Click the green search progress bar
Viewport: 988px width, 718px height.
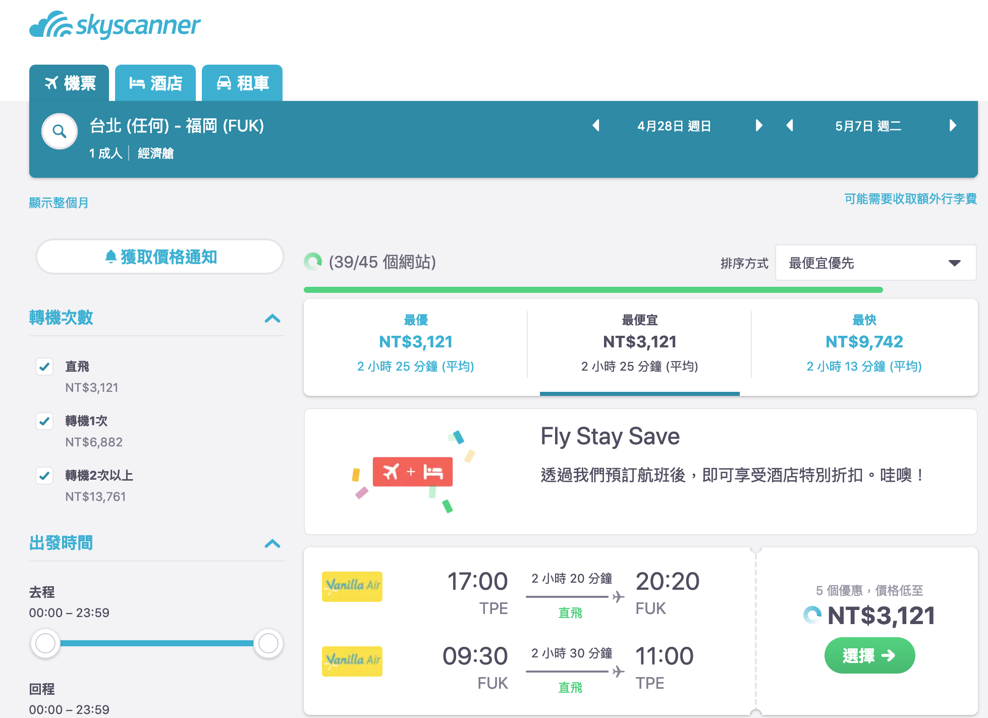pyautogui.click(x=593, y=290)
